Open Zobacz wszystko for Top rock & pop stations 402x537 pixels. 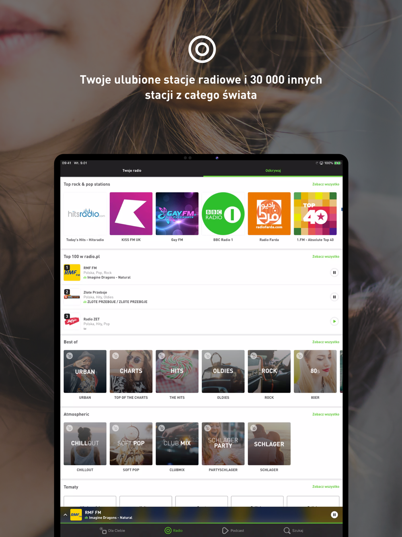326,184
